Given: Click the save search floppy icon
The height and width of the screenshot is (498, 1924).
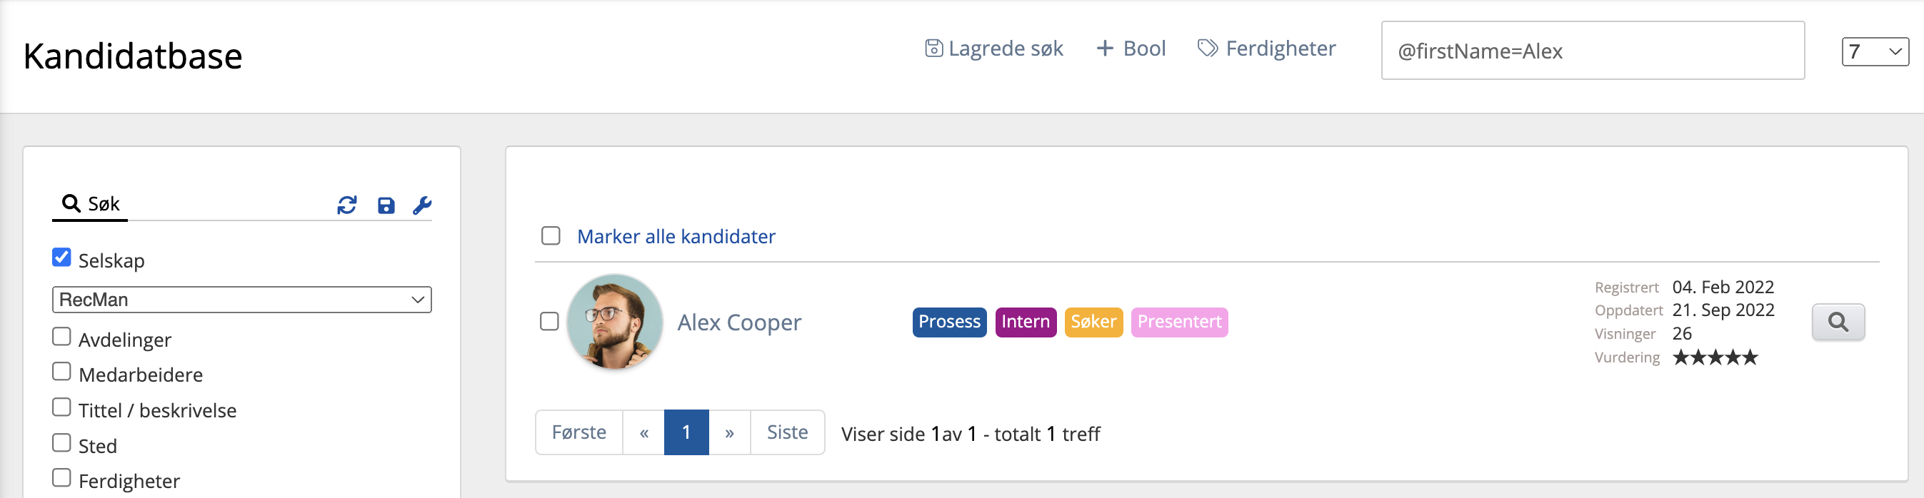Looking at the screenshot, I should [386, 205].
